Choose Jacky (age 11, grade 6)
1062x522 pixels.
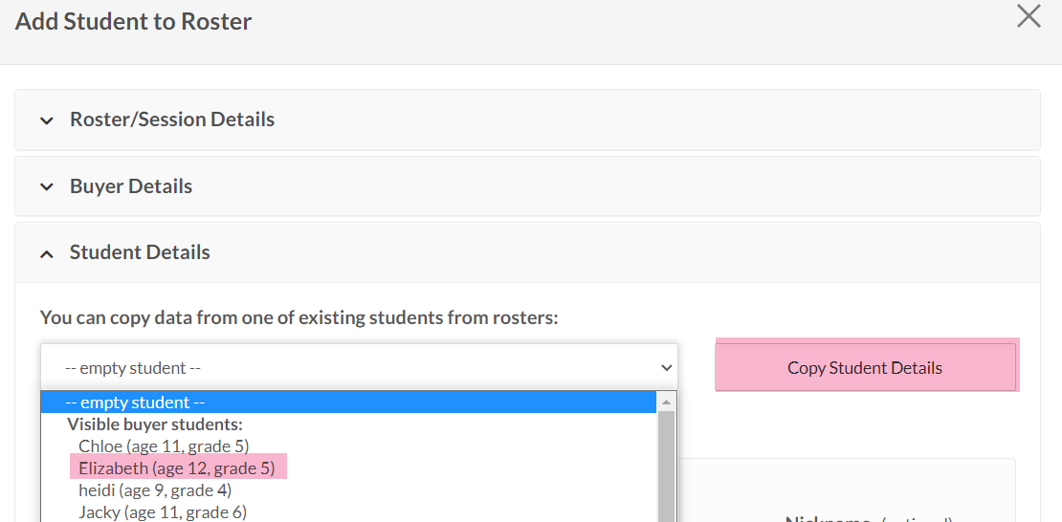(163, 511)
